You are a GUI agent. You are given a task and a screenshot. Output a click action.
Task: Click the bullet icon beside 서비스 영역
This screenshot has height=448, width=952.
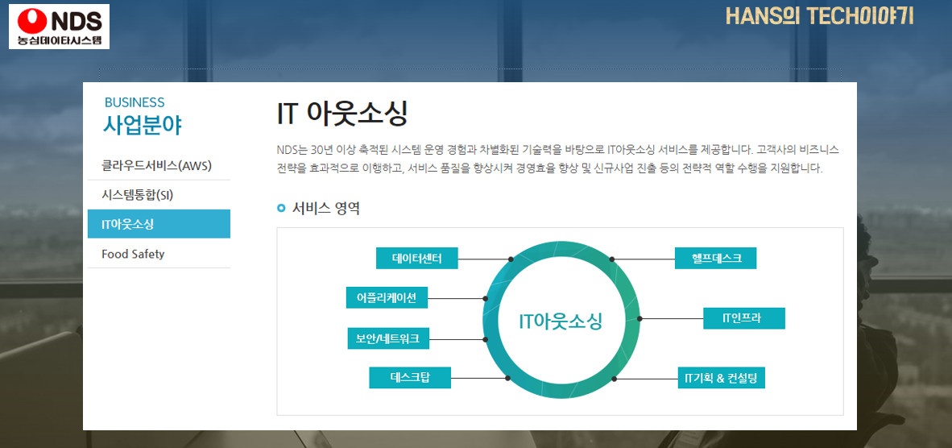[x=280, y=209]
